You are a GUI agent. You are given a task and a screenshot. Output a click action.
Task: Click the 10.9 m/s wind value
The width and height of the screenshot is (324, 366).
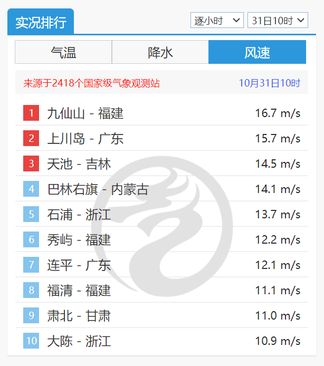(278, 341)
